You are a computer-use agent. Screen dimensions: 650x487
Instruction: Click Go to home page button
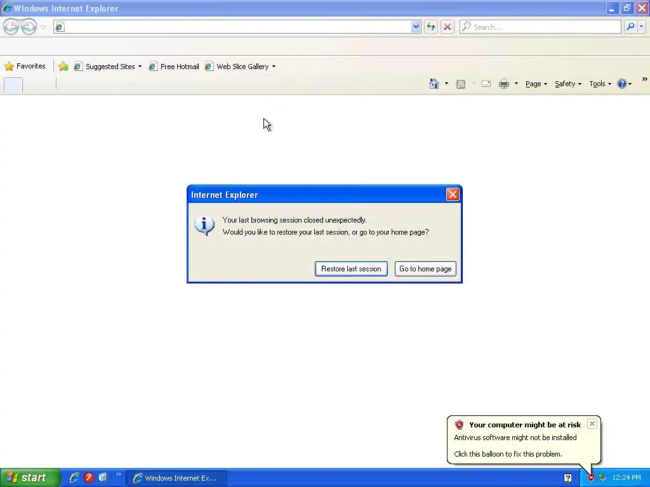pos(425,269)
